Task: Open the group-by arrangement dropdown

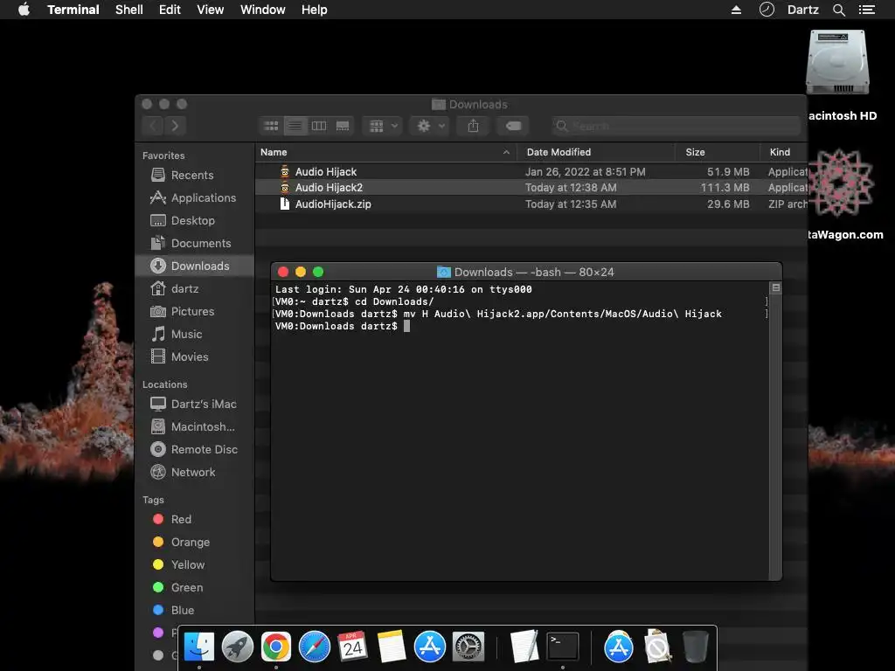Action: (x=383, y=126)
